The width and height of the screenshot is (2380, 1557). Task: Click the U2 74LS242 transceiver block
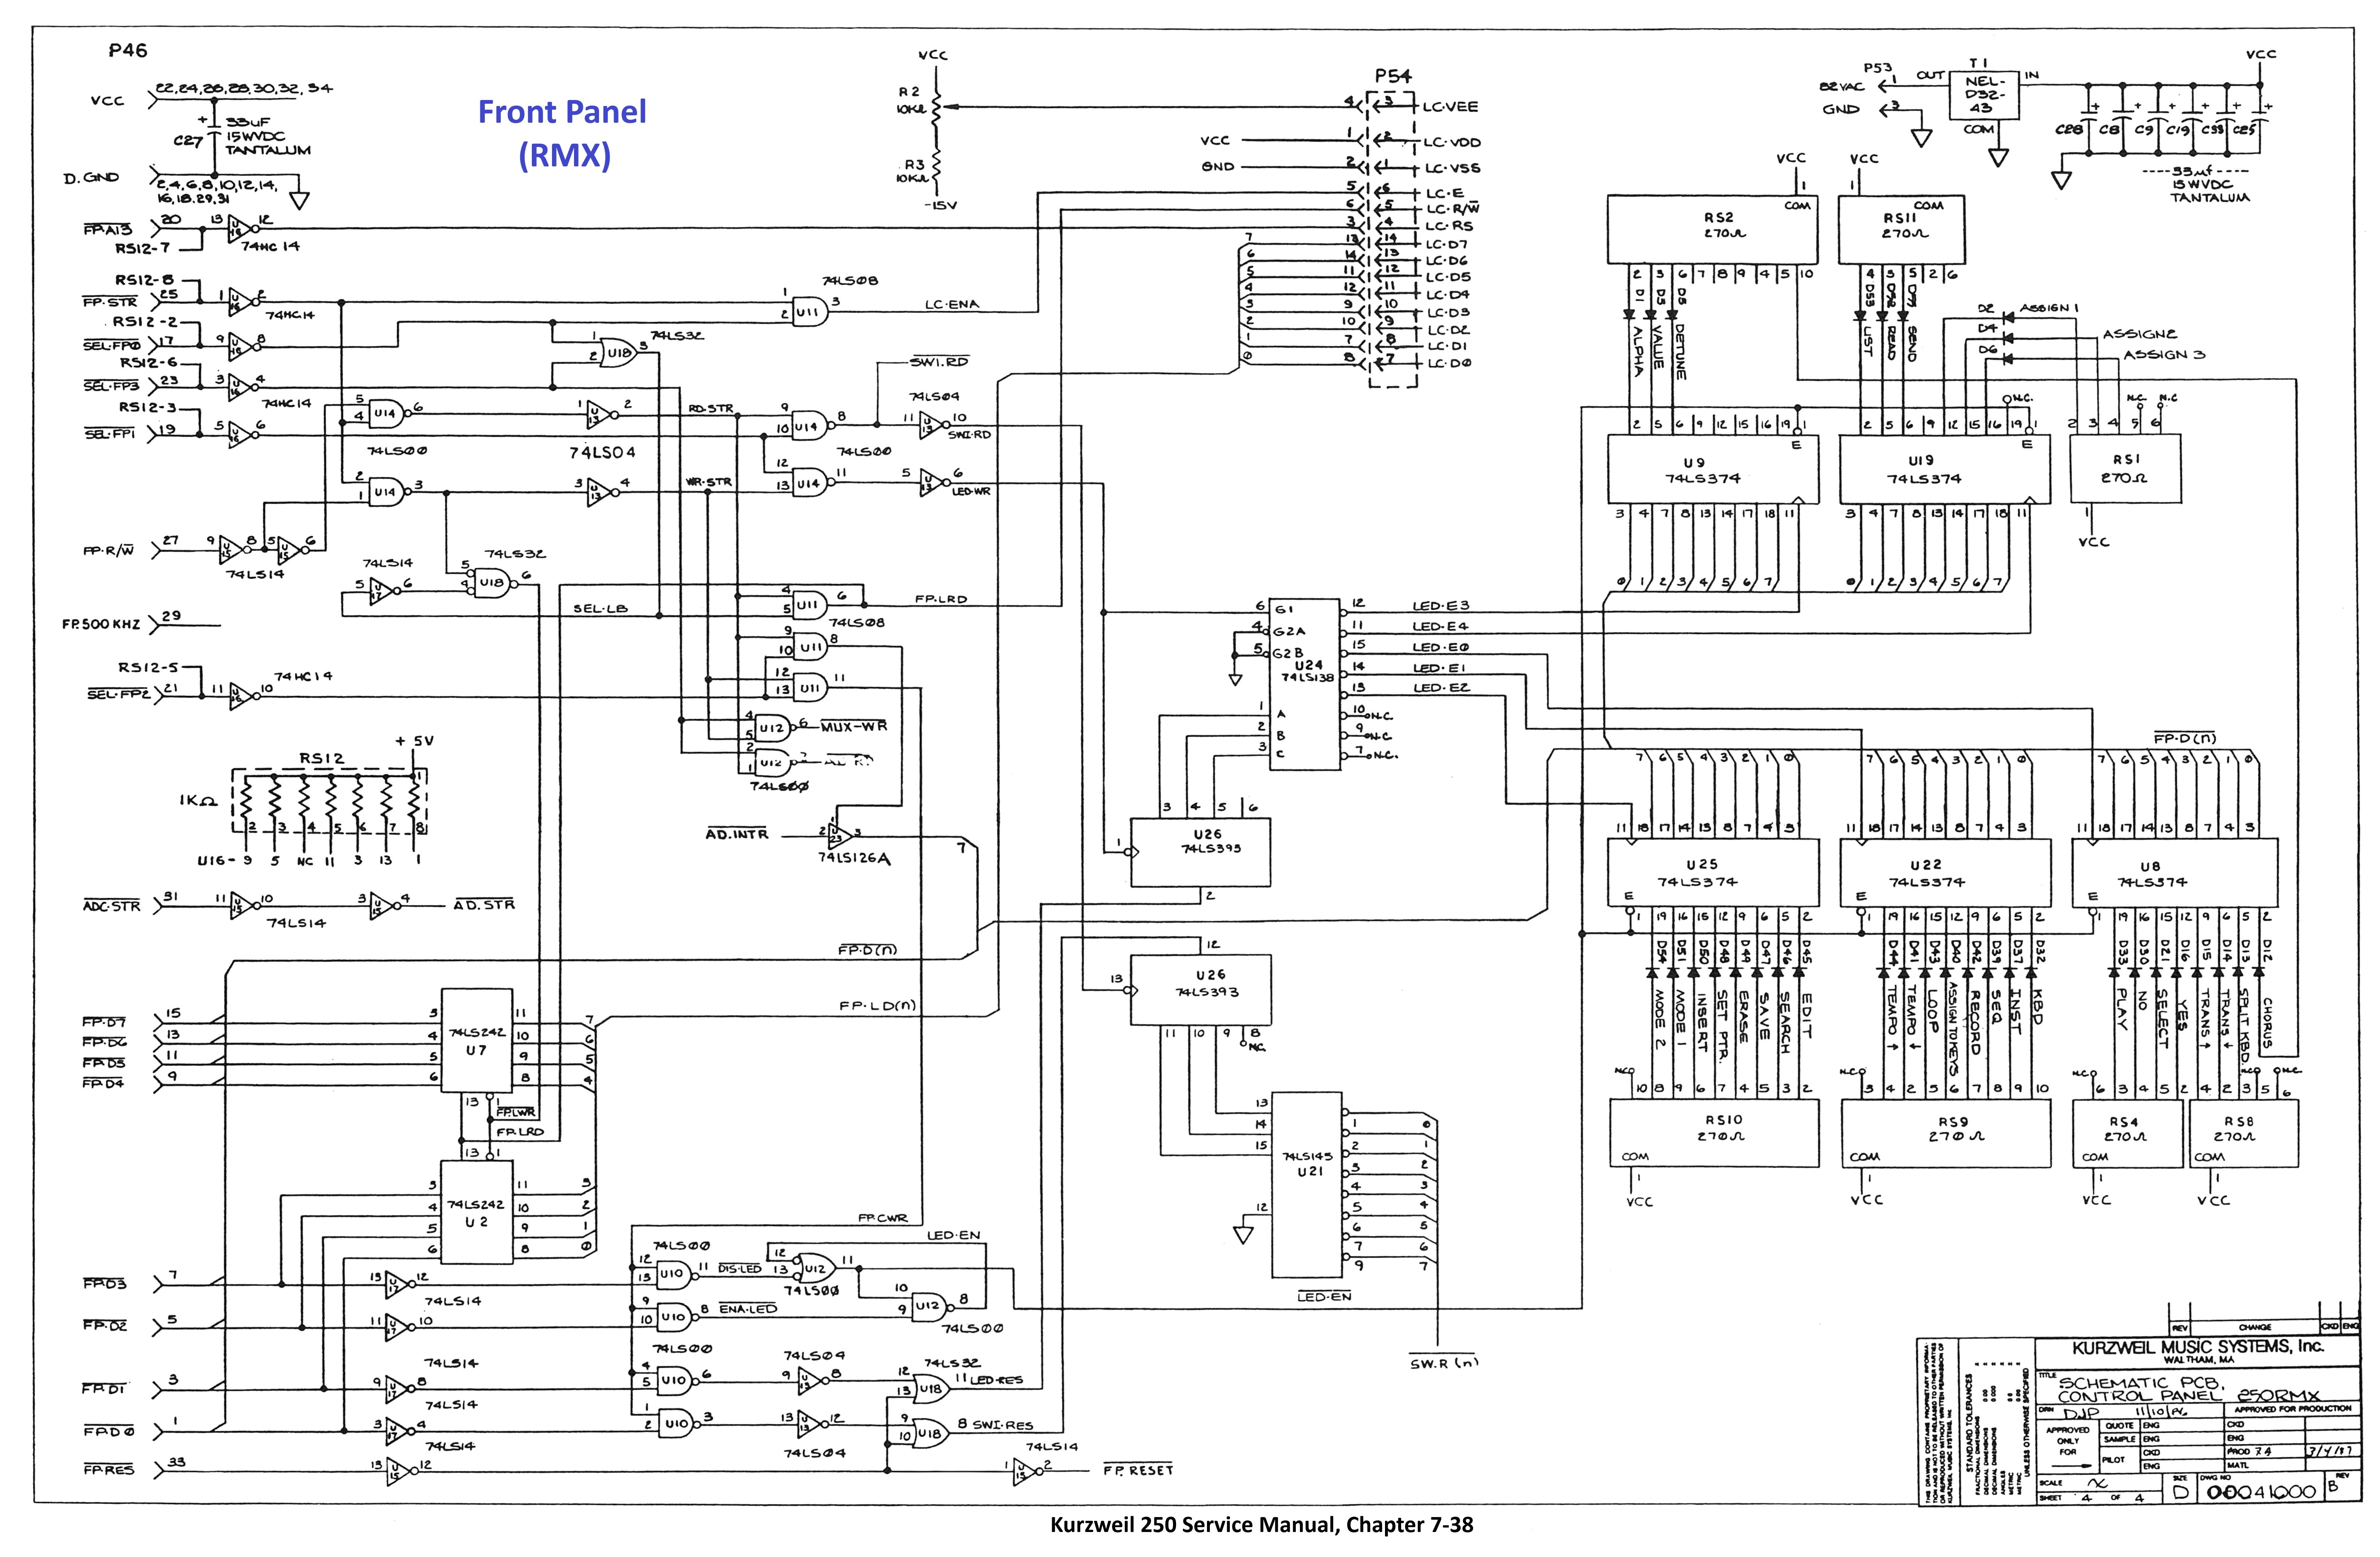pos(477,1211)
